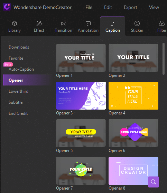Open the Filter circles icon

pyautogui.click(x=162, y=23)
